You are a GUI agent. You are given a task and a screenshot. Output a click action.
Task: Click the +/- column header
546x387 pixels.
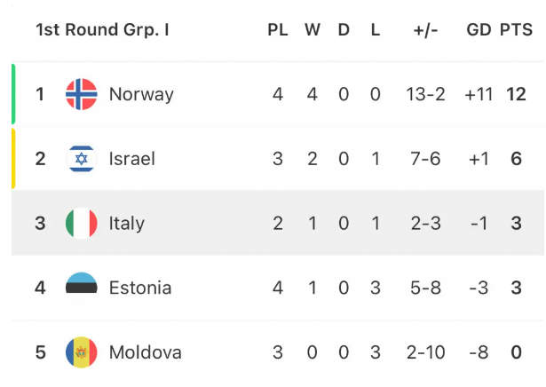(425, 30)
